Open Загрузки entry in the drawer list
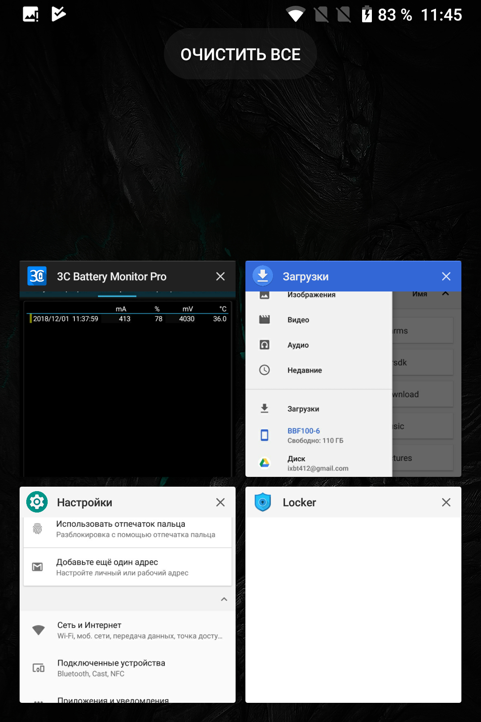Viewport: 481px width, 722px height. pos(319,409)
